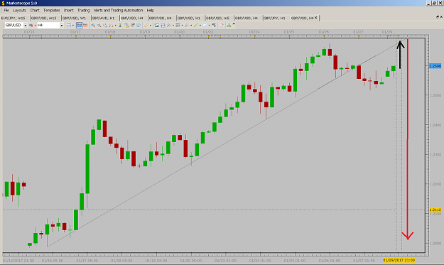This screenshot has width=444, height=265.
Task: Click the 01/17 date marker on top axis
Action: 75,32
